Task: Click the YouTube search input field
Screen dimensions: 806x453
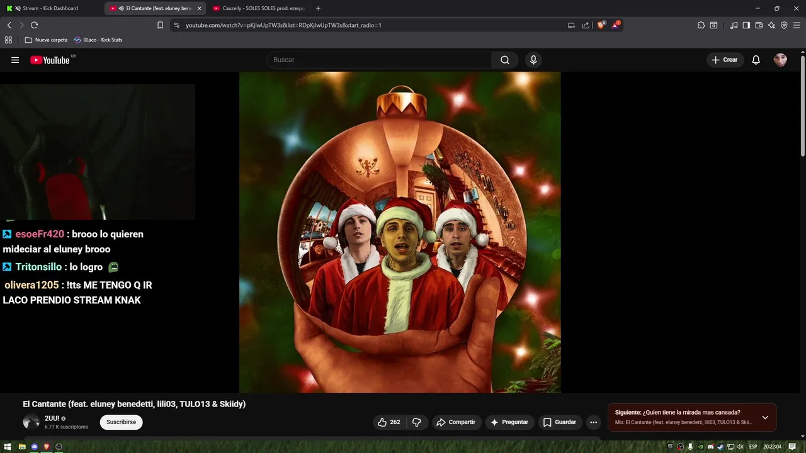Action: tap(379, 60)
